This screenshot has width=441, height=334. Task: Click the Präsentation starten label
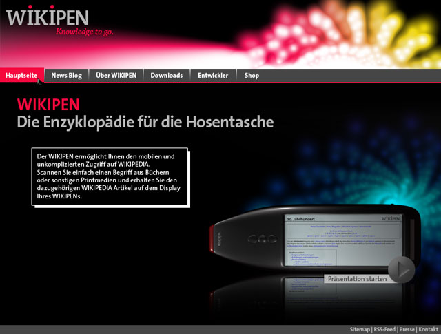[x=357, y=279]
